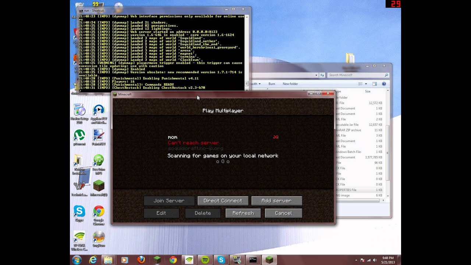
Task: Select the 'mom' server entry
Action: (223, 143)
